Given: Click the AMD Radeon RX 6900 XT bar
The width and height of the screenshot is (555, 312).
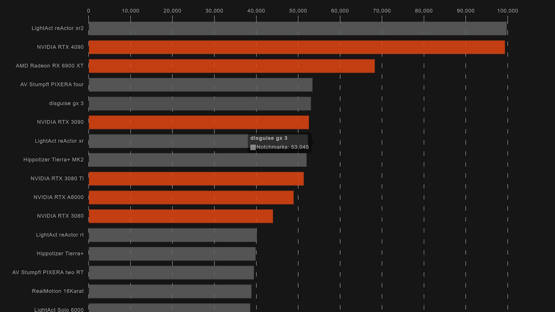Looking at the screenshot, I should pos(232,66).
